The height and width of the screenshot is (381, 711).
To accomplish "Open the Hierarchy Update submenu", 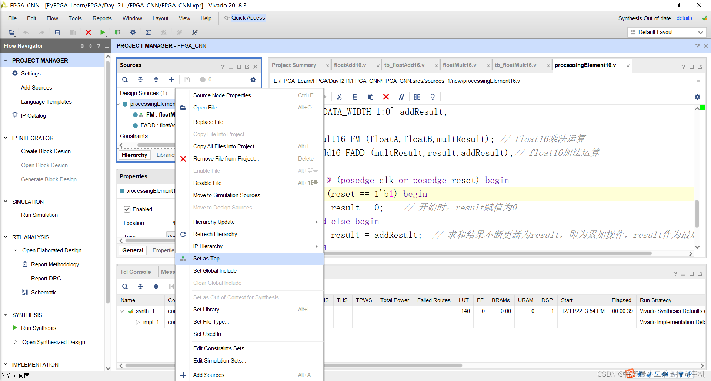I will click(x=250, y=222).
